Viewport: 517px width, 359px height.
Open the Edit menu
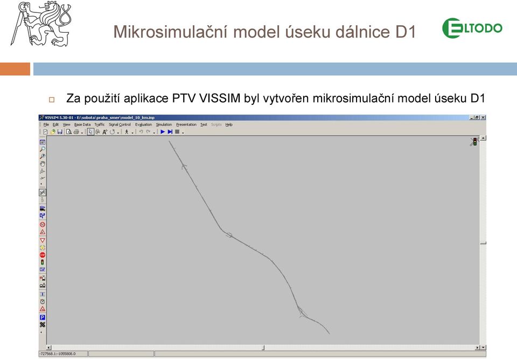[x=55, y=125]
